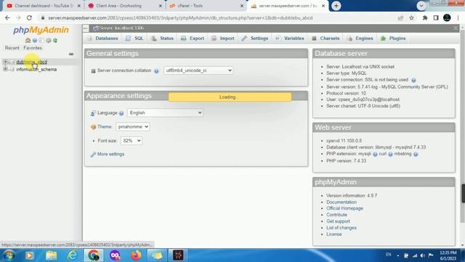Open the Variables tab

(290, 39)
